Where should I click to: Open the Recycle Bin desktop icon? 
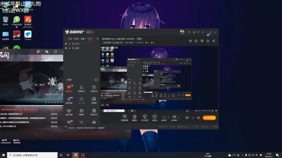point(5,21)
